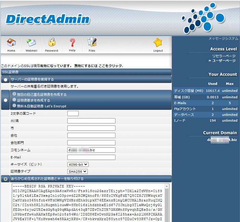240x222 pixels.
Task: Click the 'E-Mails' account row label
Action: coord(180,103)
